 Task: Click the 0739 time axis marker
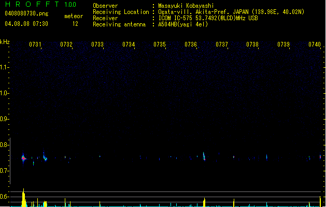[x=284, y=45]
